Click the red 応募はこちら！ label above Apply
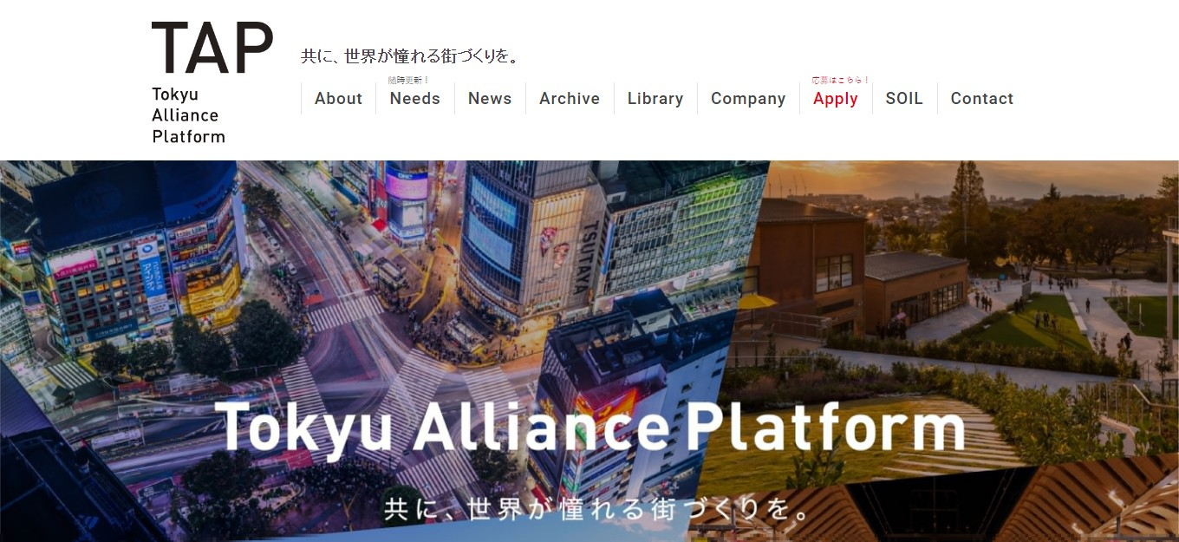Screen dimensions: 1179x542 [841, 80]
